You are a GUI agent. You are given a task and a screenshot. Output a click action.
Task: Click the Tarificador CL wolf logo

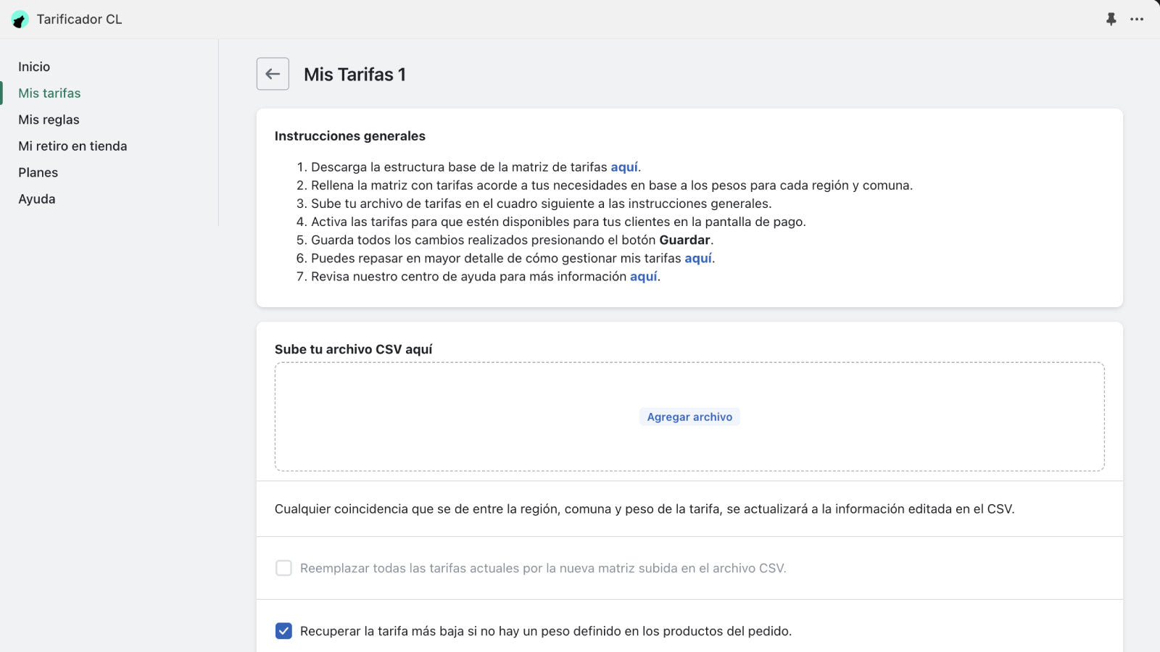point(20,20)
